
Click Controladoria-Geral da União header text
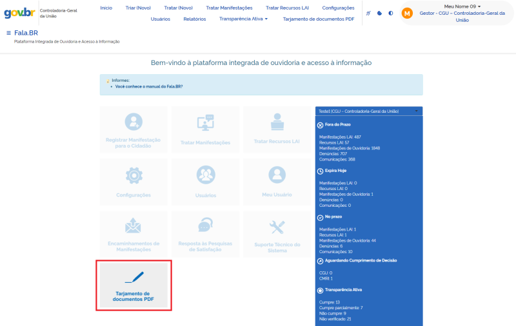[x=58, y=13]
